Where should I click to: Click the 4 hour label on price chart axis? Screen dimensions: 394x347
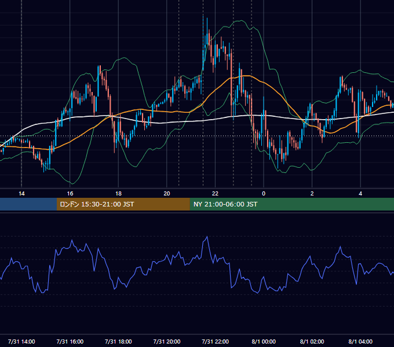[360, 194]
